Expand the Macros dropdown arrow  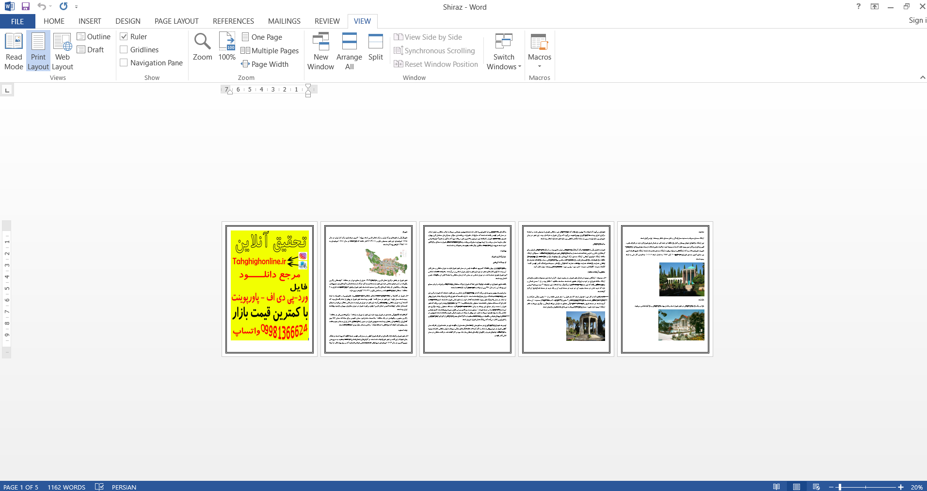pyautogui.click(x=540, y=66)
